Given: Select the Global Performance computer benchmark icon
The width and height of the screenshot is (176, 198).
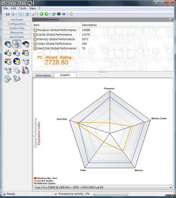Looking at the screenshot, I should (x=17, y=44).
